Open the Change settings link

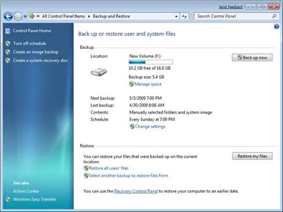(150, 126)
